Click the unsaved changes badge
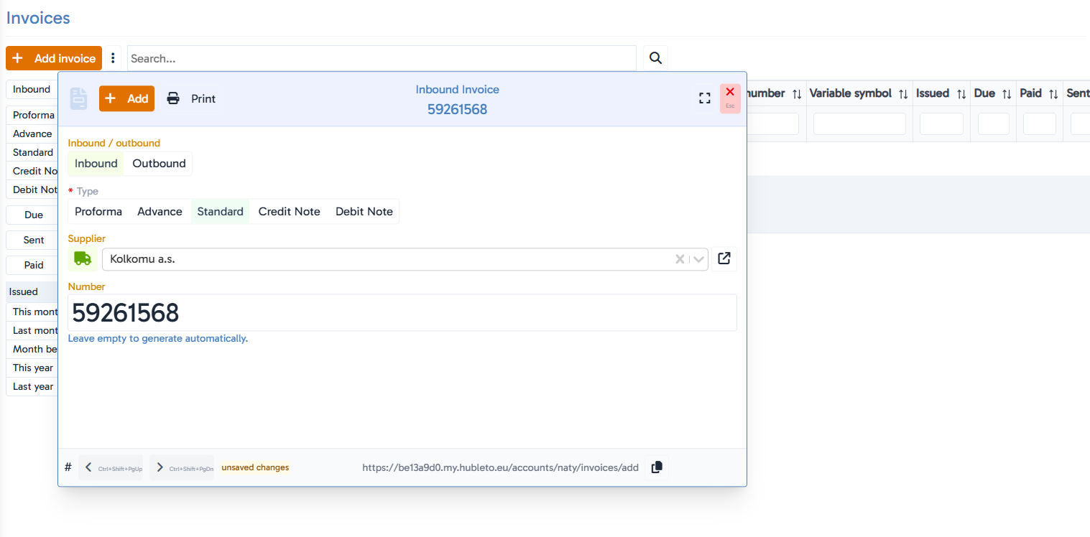 pos(255,467)
